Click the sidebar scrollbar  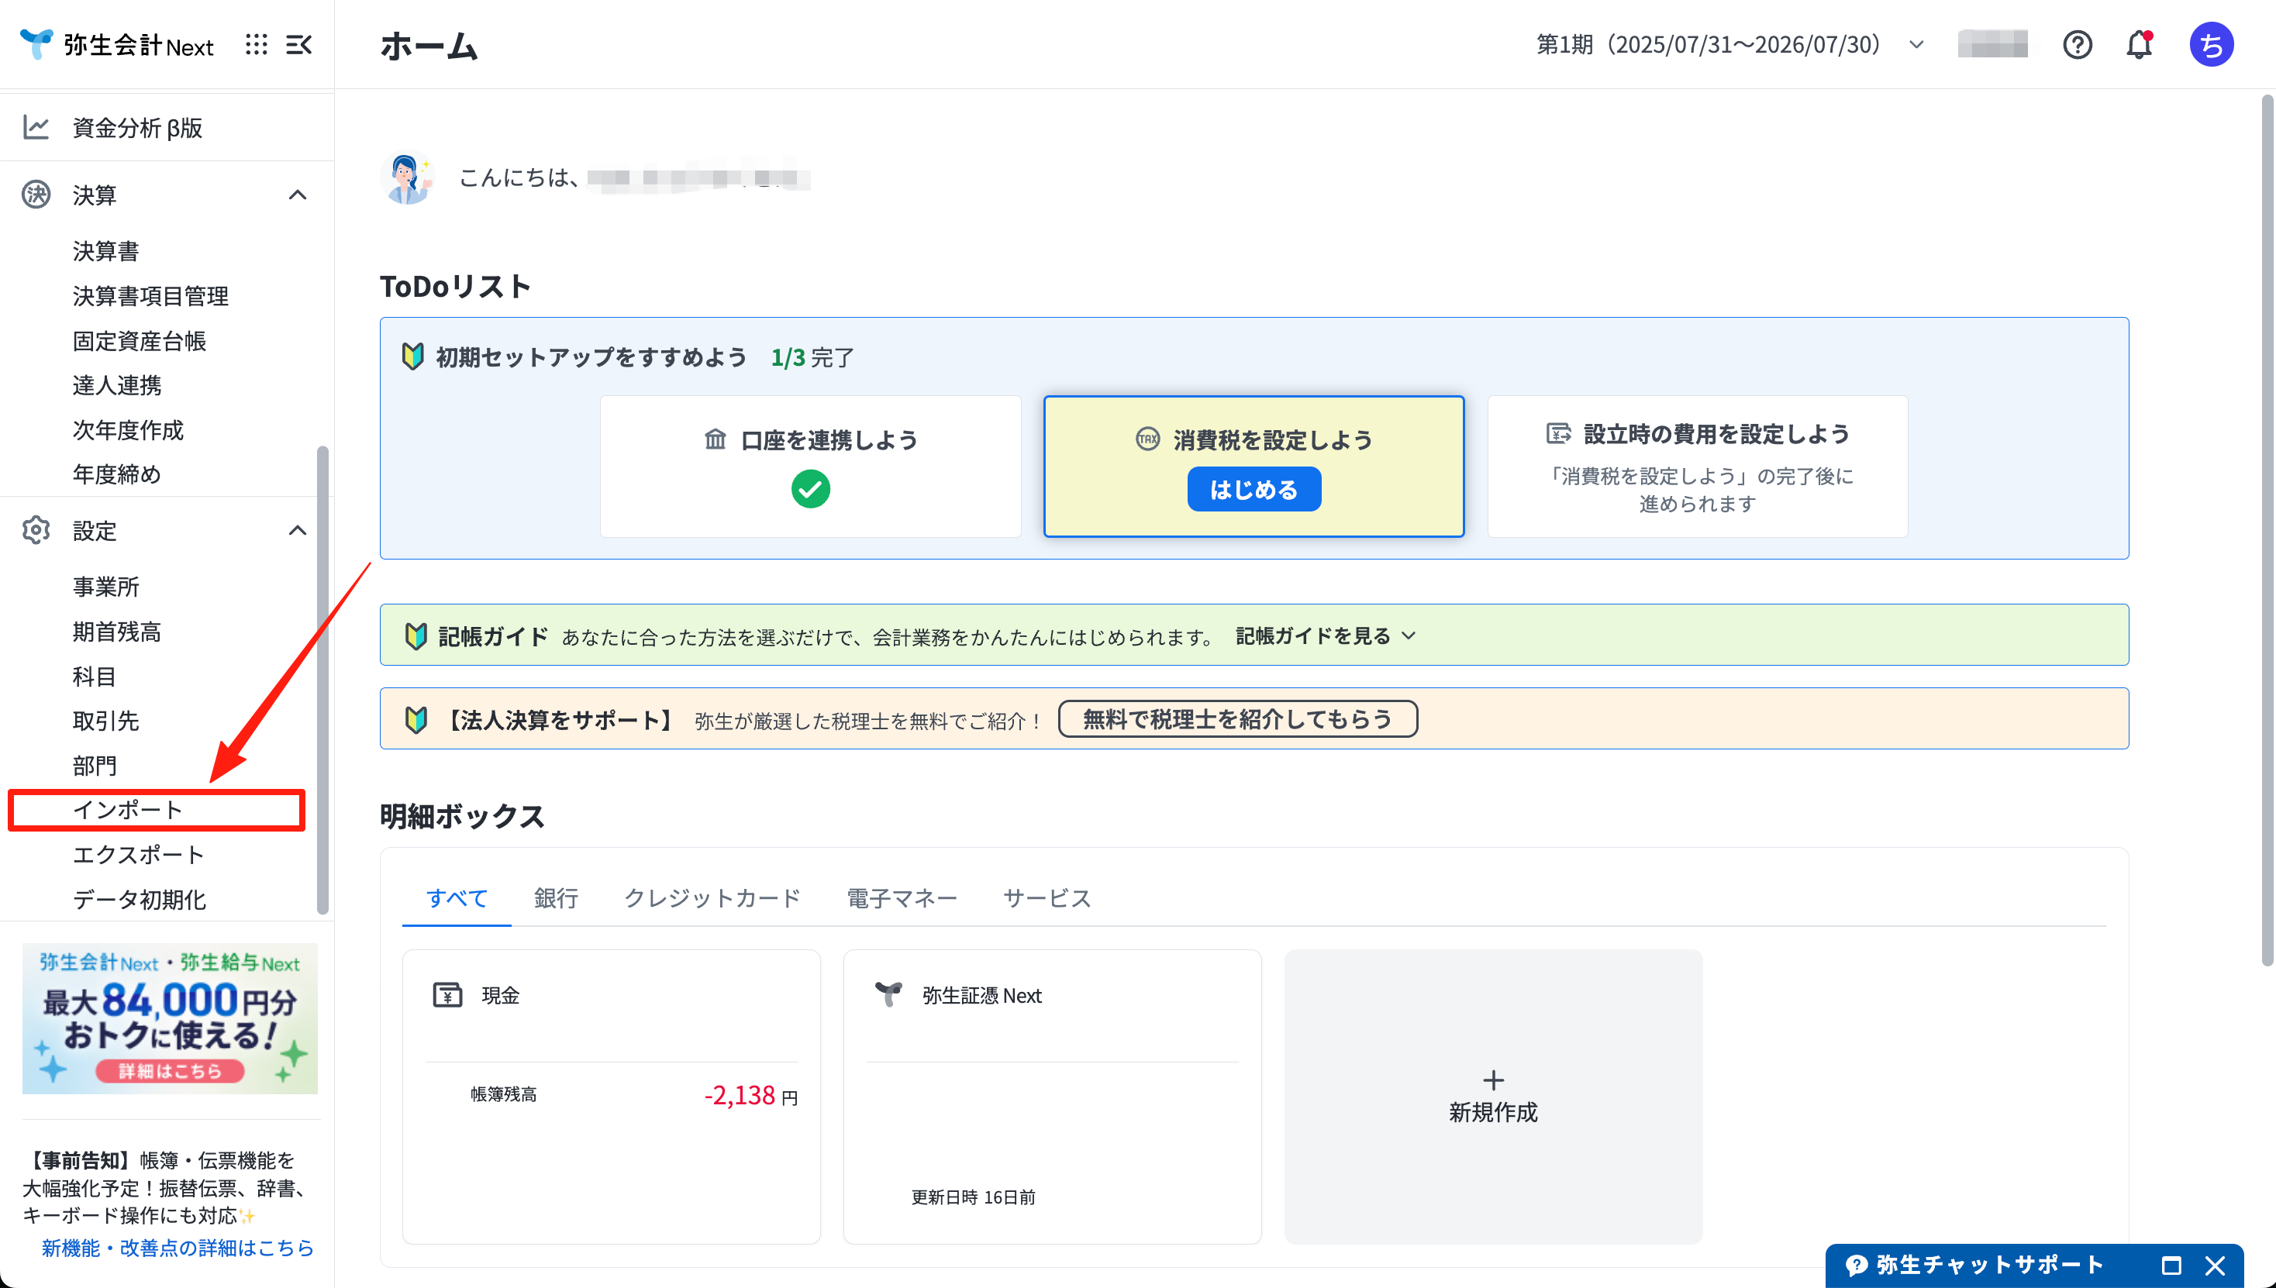pos(322,681)
